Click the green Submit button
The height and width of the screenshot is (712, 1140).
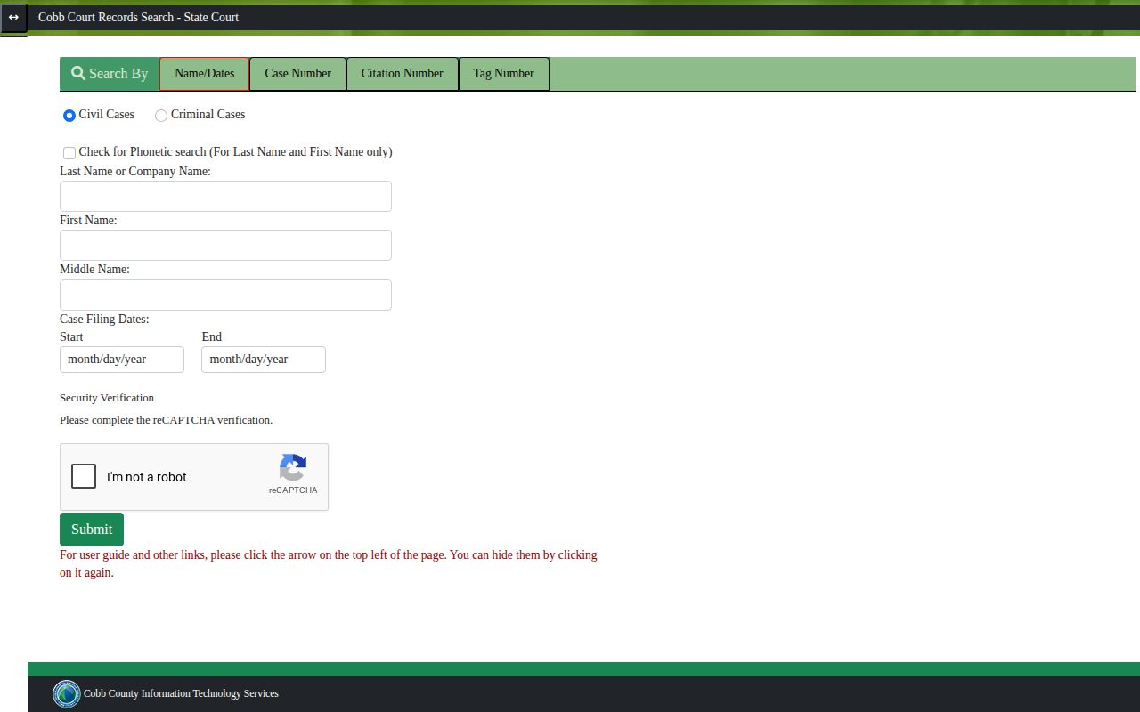pyautogui.click(x=92, y=530)
